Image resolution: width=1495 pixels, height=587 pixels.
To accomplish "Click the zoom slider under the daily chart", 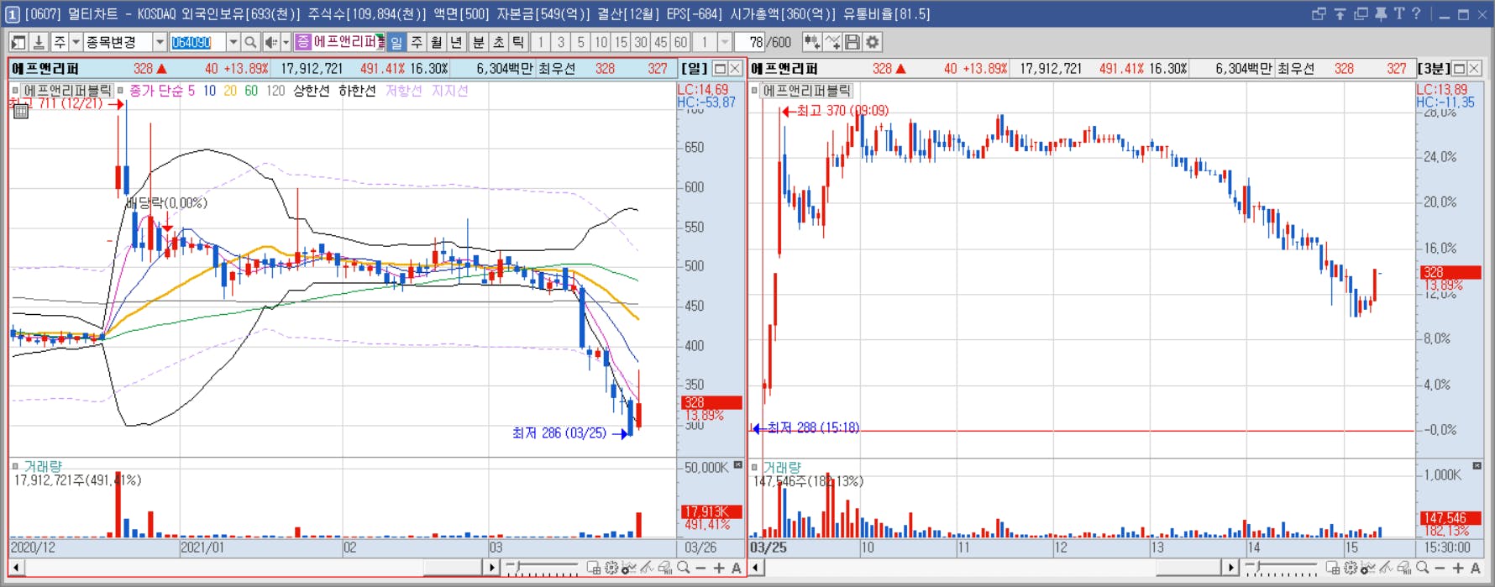I will [543, 569].
